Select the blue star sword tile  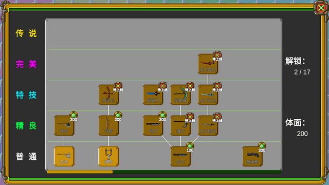pos(153,95)
